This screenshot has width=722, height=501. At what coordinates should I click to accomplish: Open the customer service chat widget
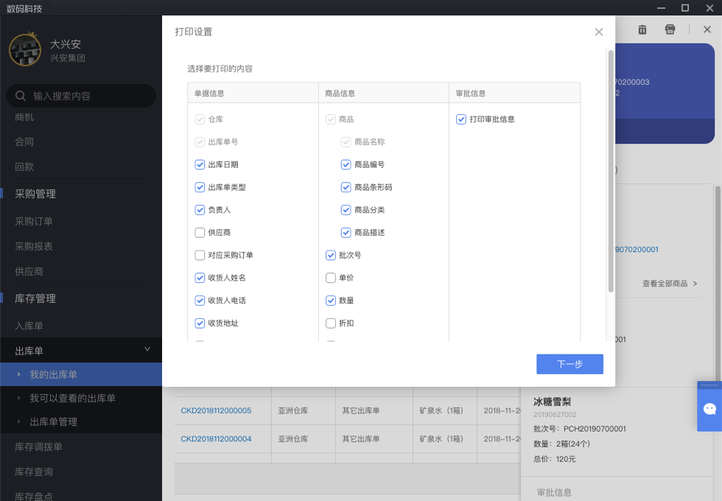click(x=709, y=409)
